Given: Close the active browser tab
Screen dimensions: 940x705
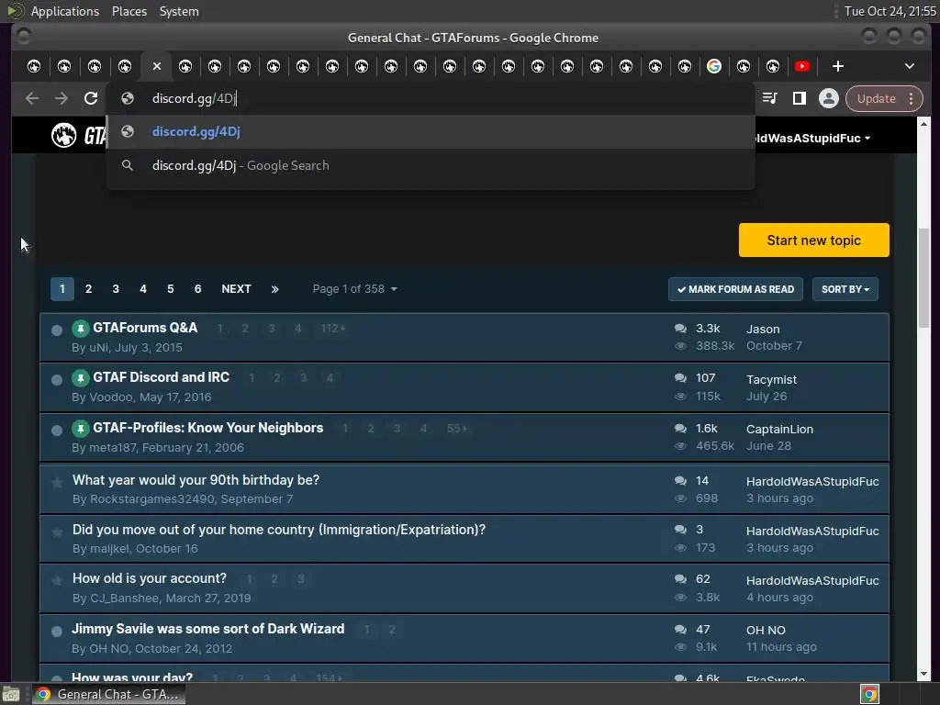Looking at the screenshot, I should pos(156,66).
